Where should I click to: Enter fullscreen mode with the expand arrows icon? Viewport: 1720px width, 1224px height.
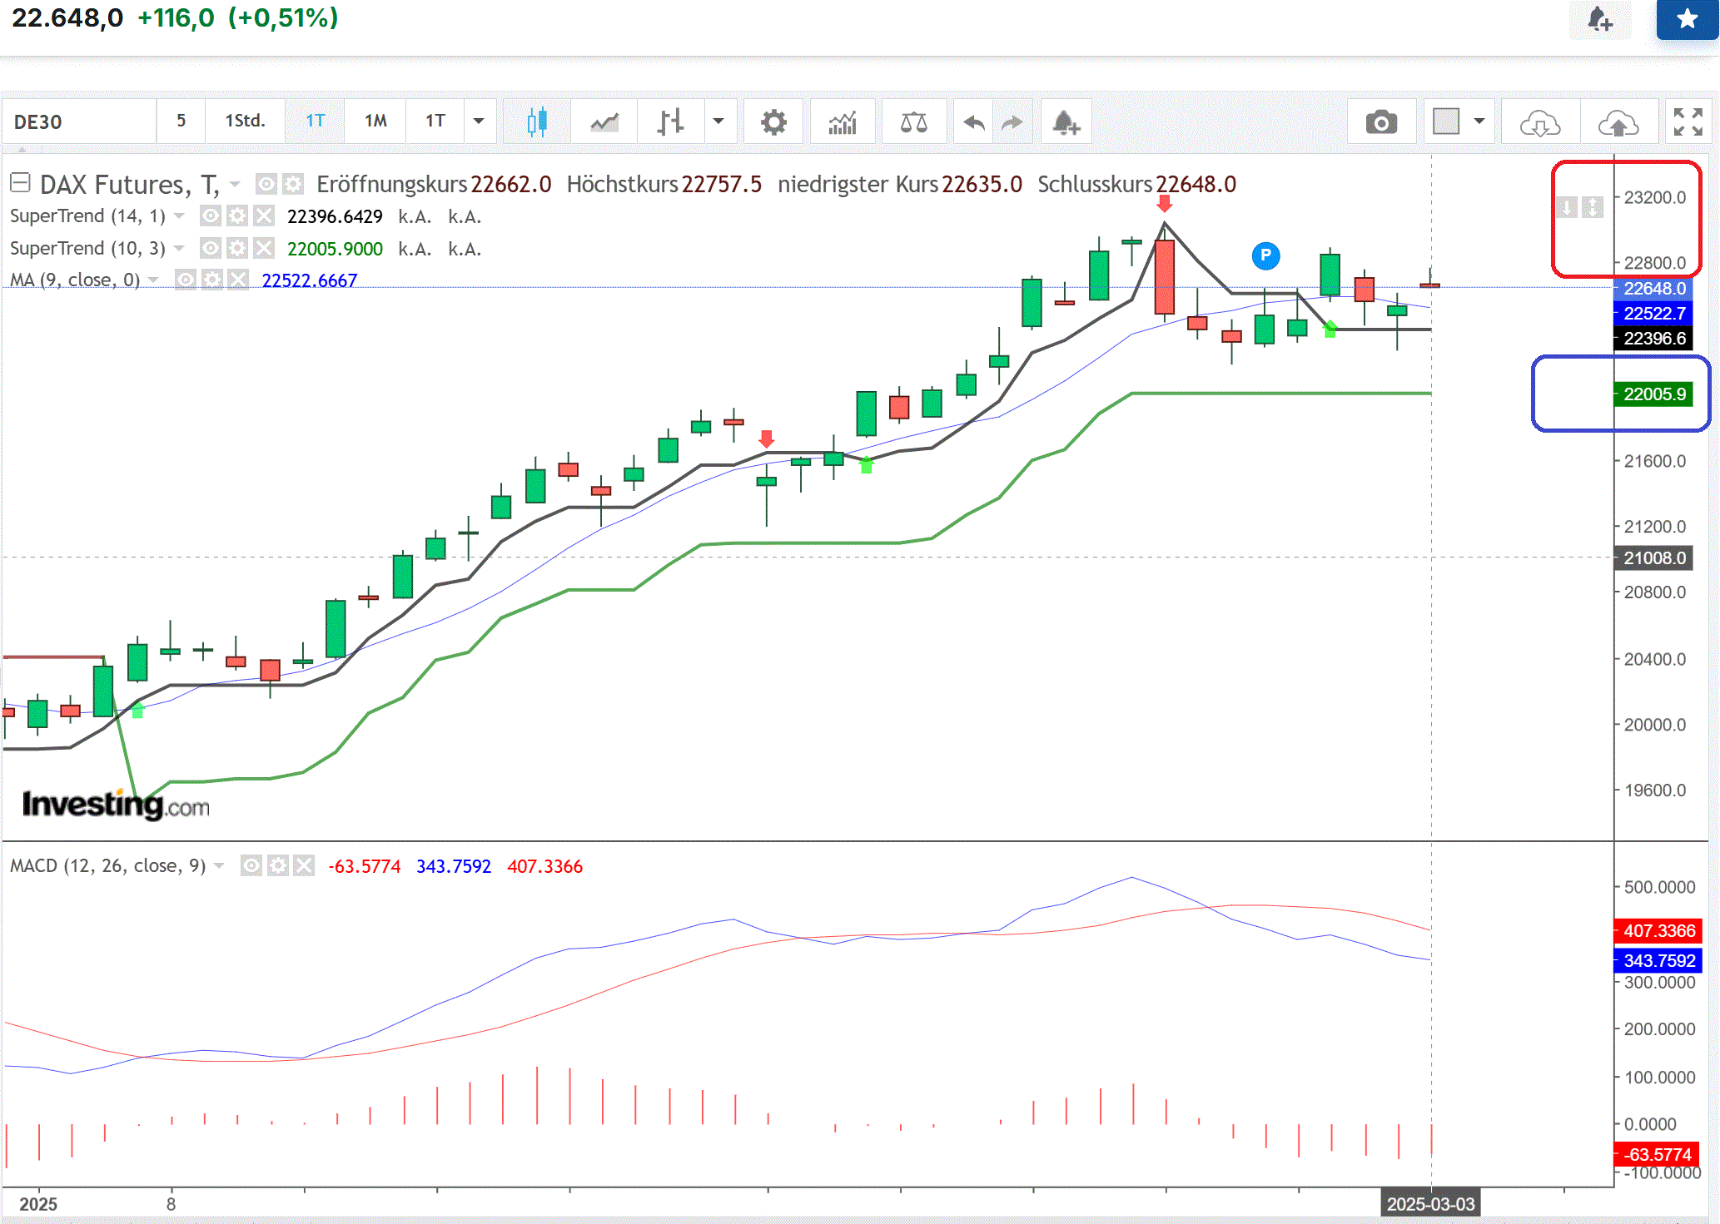coord(1688,121)
